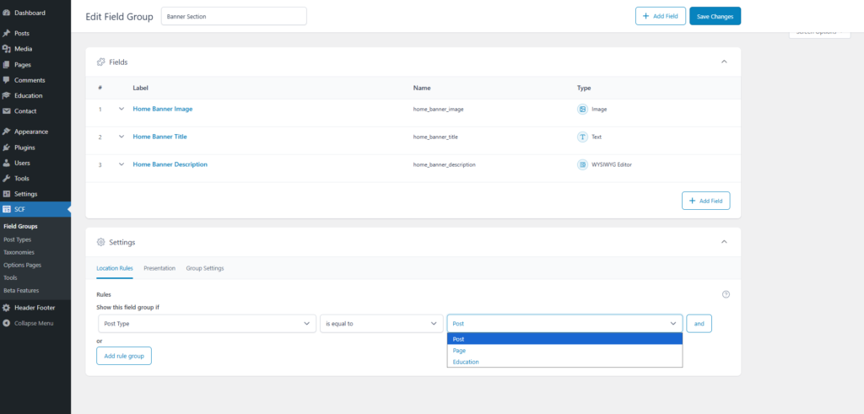This screenshot has height=414, width=864.
Task: Click the help question mark icon in Rules
Action: click(x=726, y=294)
